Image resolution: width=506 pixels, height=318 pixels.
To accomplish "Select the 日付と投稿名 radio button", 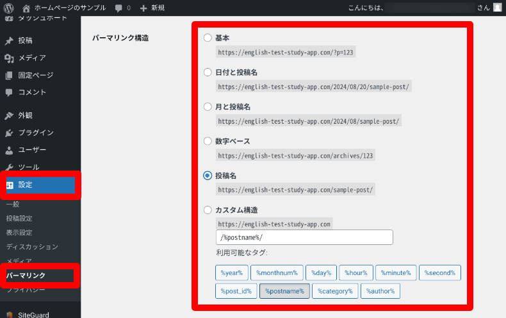I will pos(208,72).
